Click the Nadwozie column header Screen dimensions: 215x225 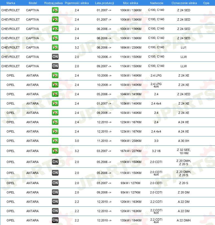[157, 3]
